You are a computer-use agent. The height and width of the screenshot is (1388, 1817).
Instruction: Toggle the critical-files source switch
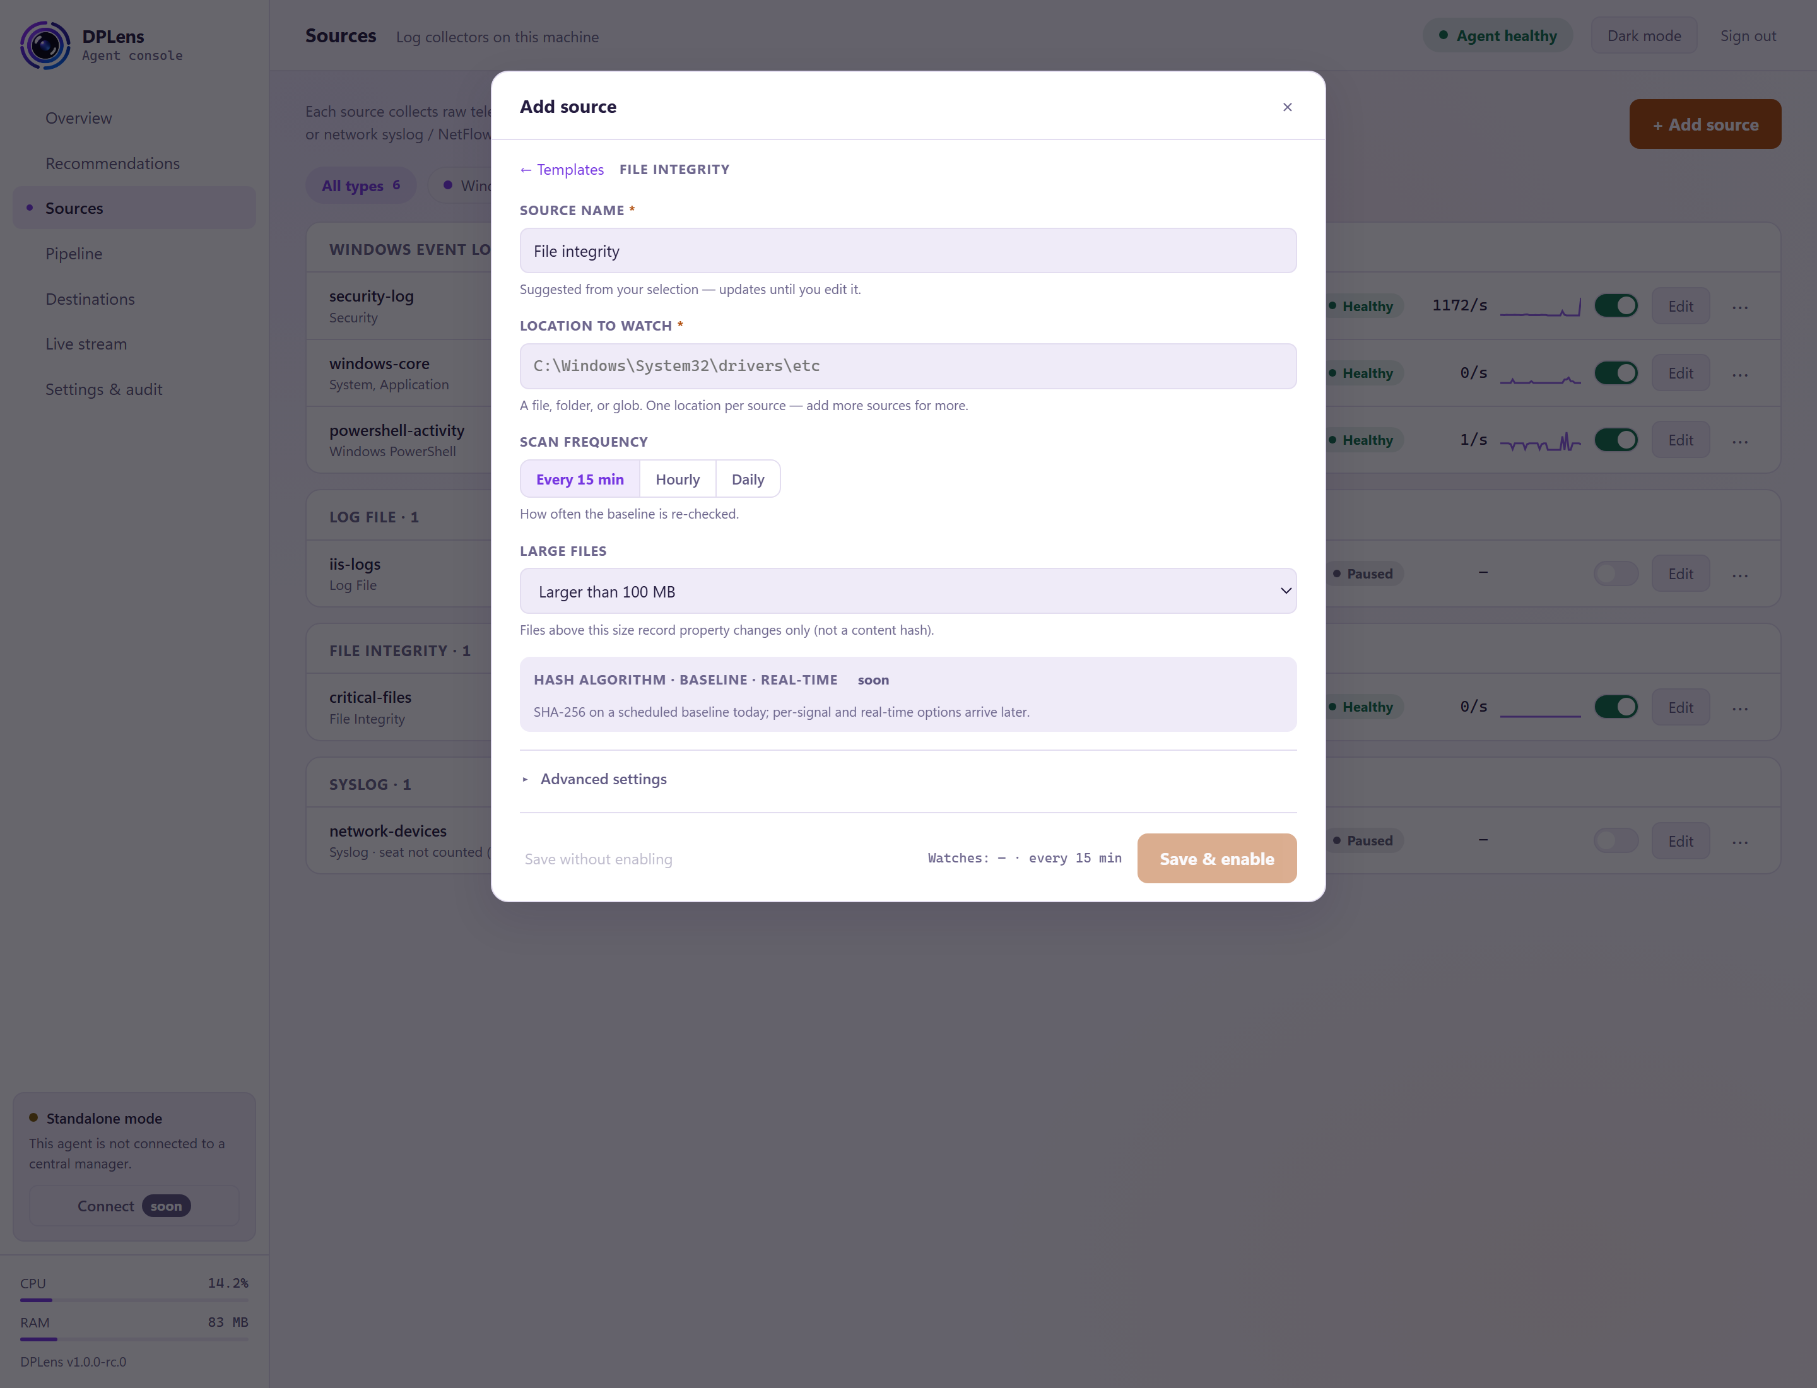(x=1615, y=707)
